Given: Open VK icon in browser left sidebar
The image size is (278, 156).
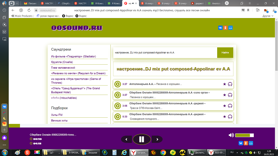Looking at the screenshot, I should pyautogui.click(x=4, y=107).
